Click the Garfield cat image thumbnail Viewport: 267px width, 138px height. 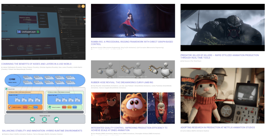(x=133, y=108)
